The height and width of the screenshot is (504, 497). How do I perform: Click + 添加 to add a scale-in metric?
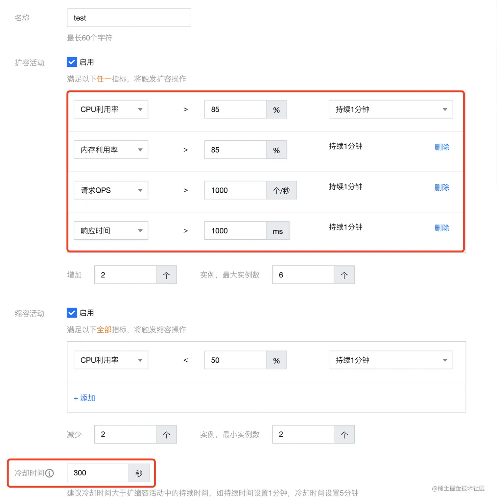click(84, 398)
